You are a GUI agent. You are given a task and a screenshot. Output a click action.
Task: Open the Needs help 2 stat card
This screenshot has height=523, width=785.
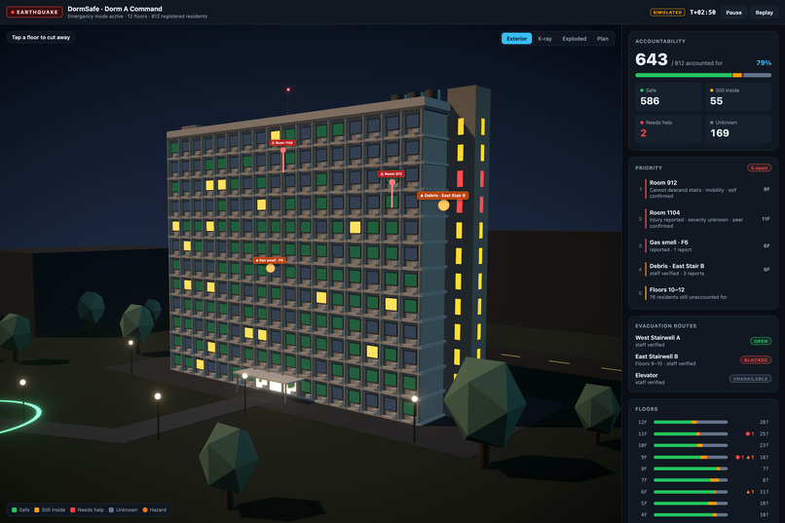click(x=668, y=129)
